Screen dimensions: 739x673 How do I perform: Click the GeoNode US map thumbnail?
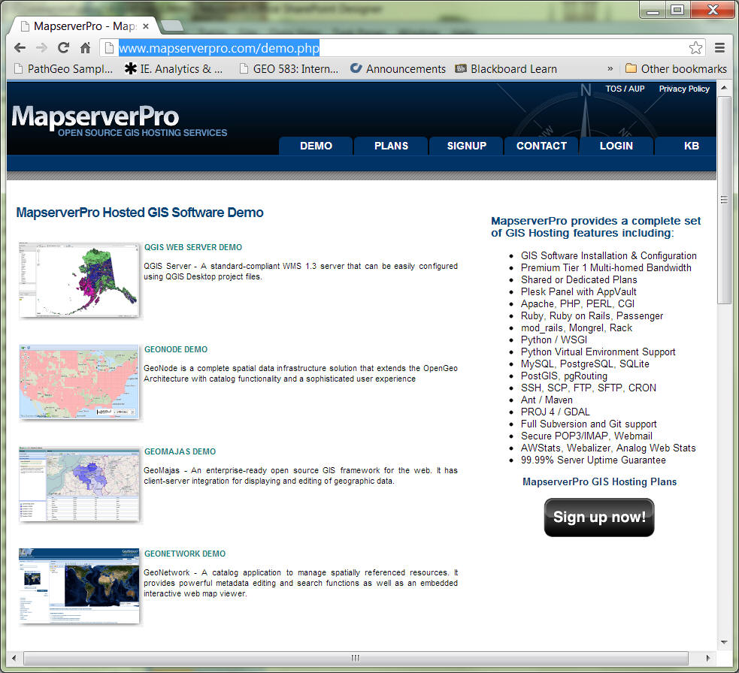tap(79, 382)
